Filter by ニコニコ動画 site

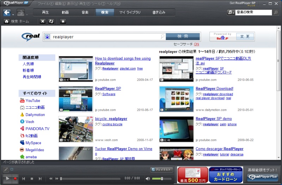(x=35, y=107)
